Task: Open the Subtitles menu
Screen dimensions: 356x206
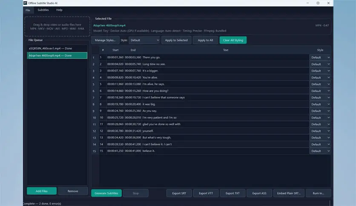Action: tap(43, 10)
